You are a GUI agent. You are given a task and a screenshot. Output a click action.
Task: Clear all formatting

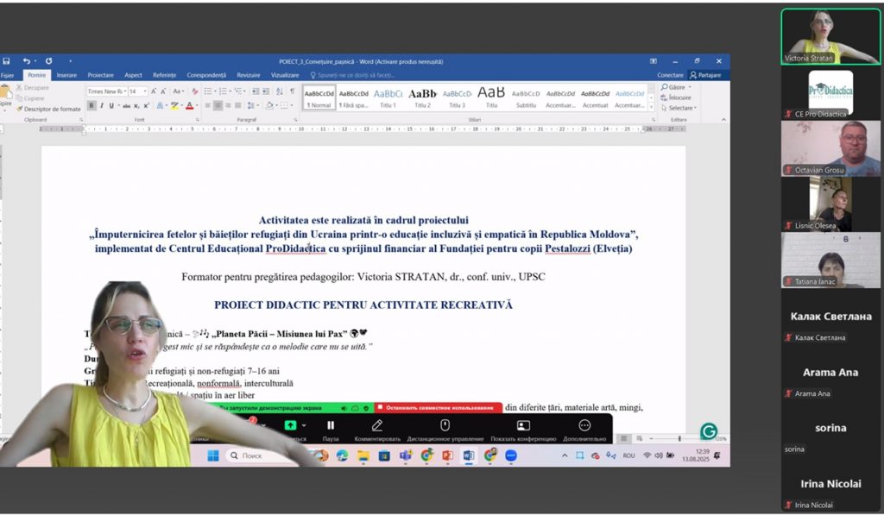195,91
